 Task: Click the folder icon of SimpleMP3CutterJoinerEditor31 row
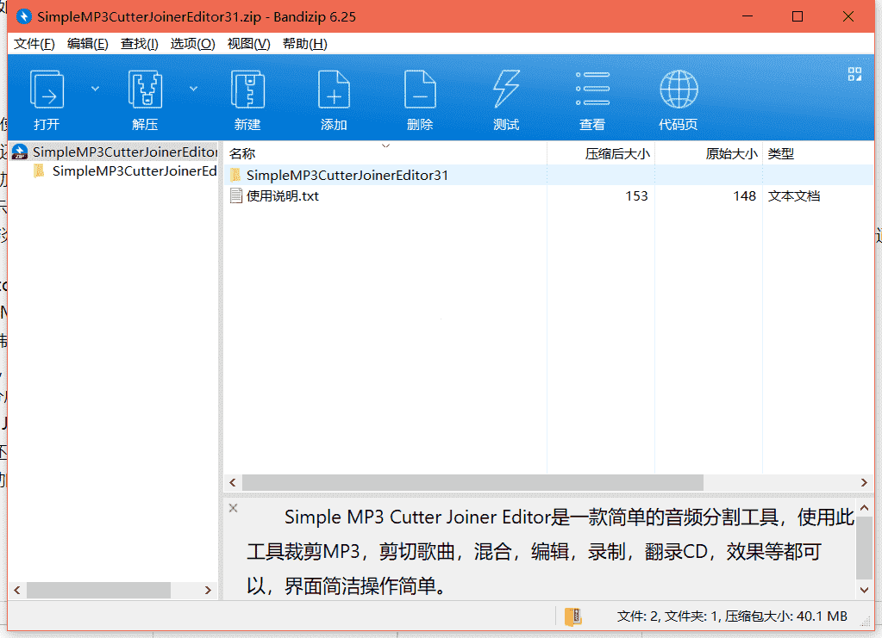click(235, 176)
